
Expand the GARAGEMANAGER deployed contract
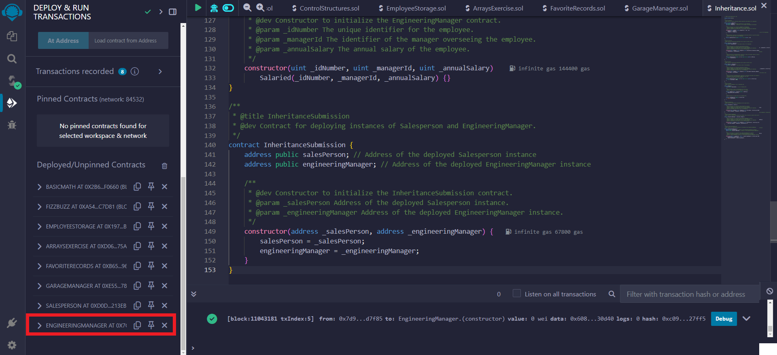click(x=39, y=286)
